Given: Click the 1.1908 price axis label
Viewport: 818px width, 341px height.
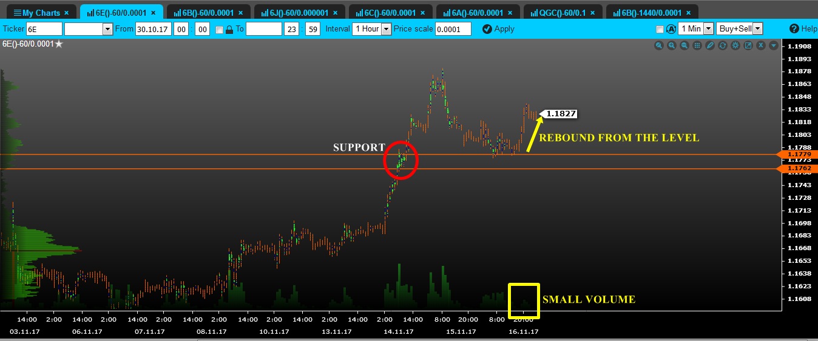Looking at the screenshot, I should (x=799, y=46).
